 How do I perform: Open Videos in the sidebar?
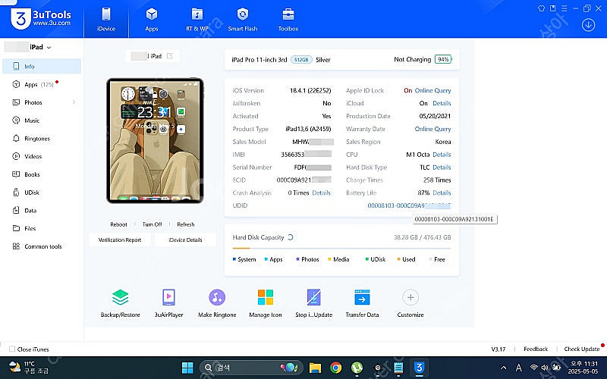click(42, 156)
